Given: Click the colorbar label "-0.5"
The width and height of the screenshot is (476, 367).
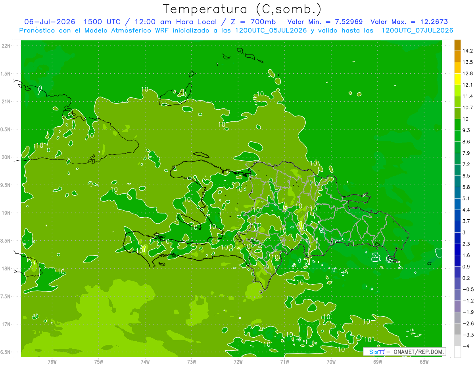Looking at the screenshot, I should pyautogui.click(x=468, y=289).
